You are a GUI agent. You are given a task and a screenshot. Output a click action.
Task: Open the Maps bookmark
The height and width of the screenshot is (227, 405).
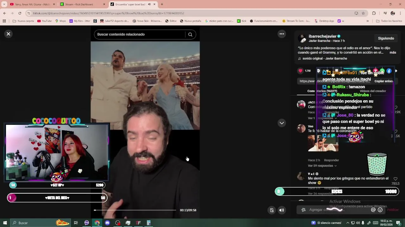(x=60, y=21)
